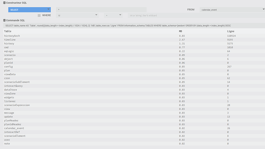The width and height of the screenshot is (265, 149).
Task: Open the comparison operator dropdown
Action: (113, 15)
